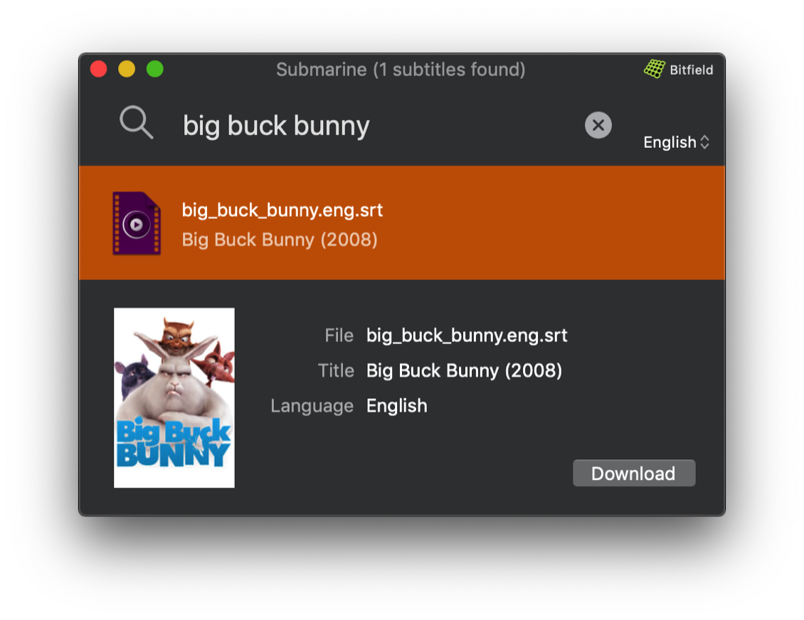The image size is (804, 620).
Task: Click the Bitfield logo icon
Action: point(655,69)
